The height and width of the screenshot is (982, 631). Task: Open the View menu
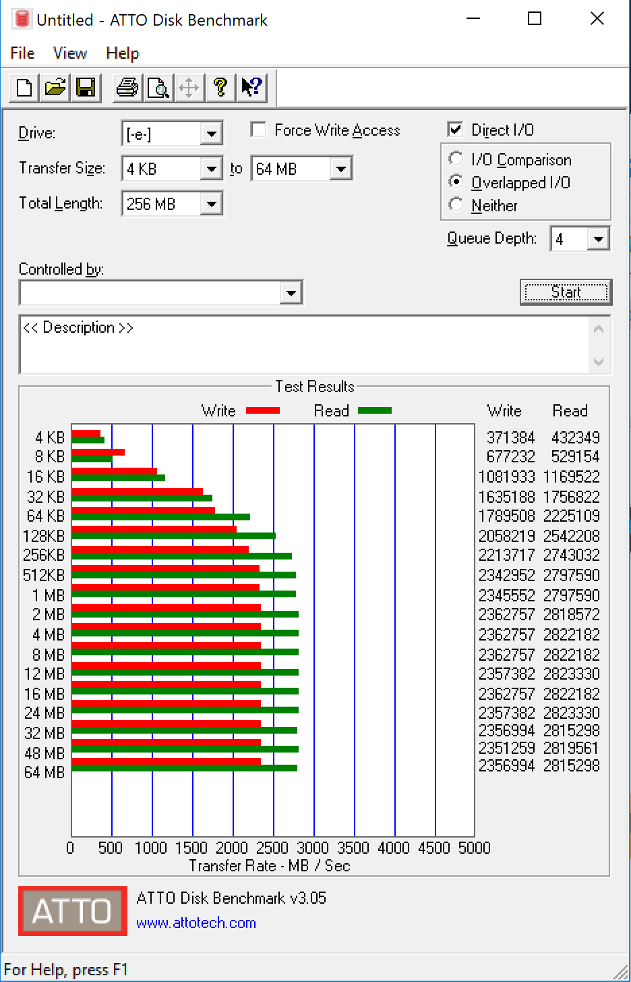click(x=70, y=53)
